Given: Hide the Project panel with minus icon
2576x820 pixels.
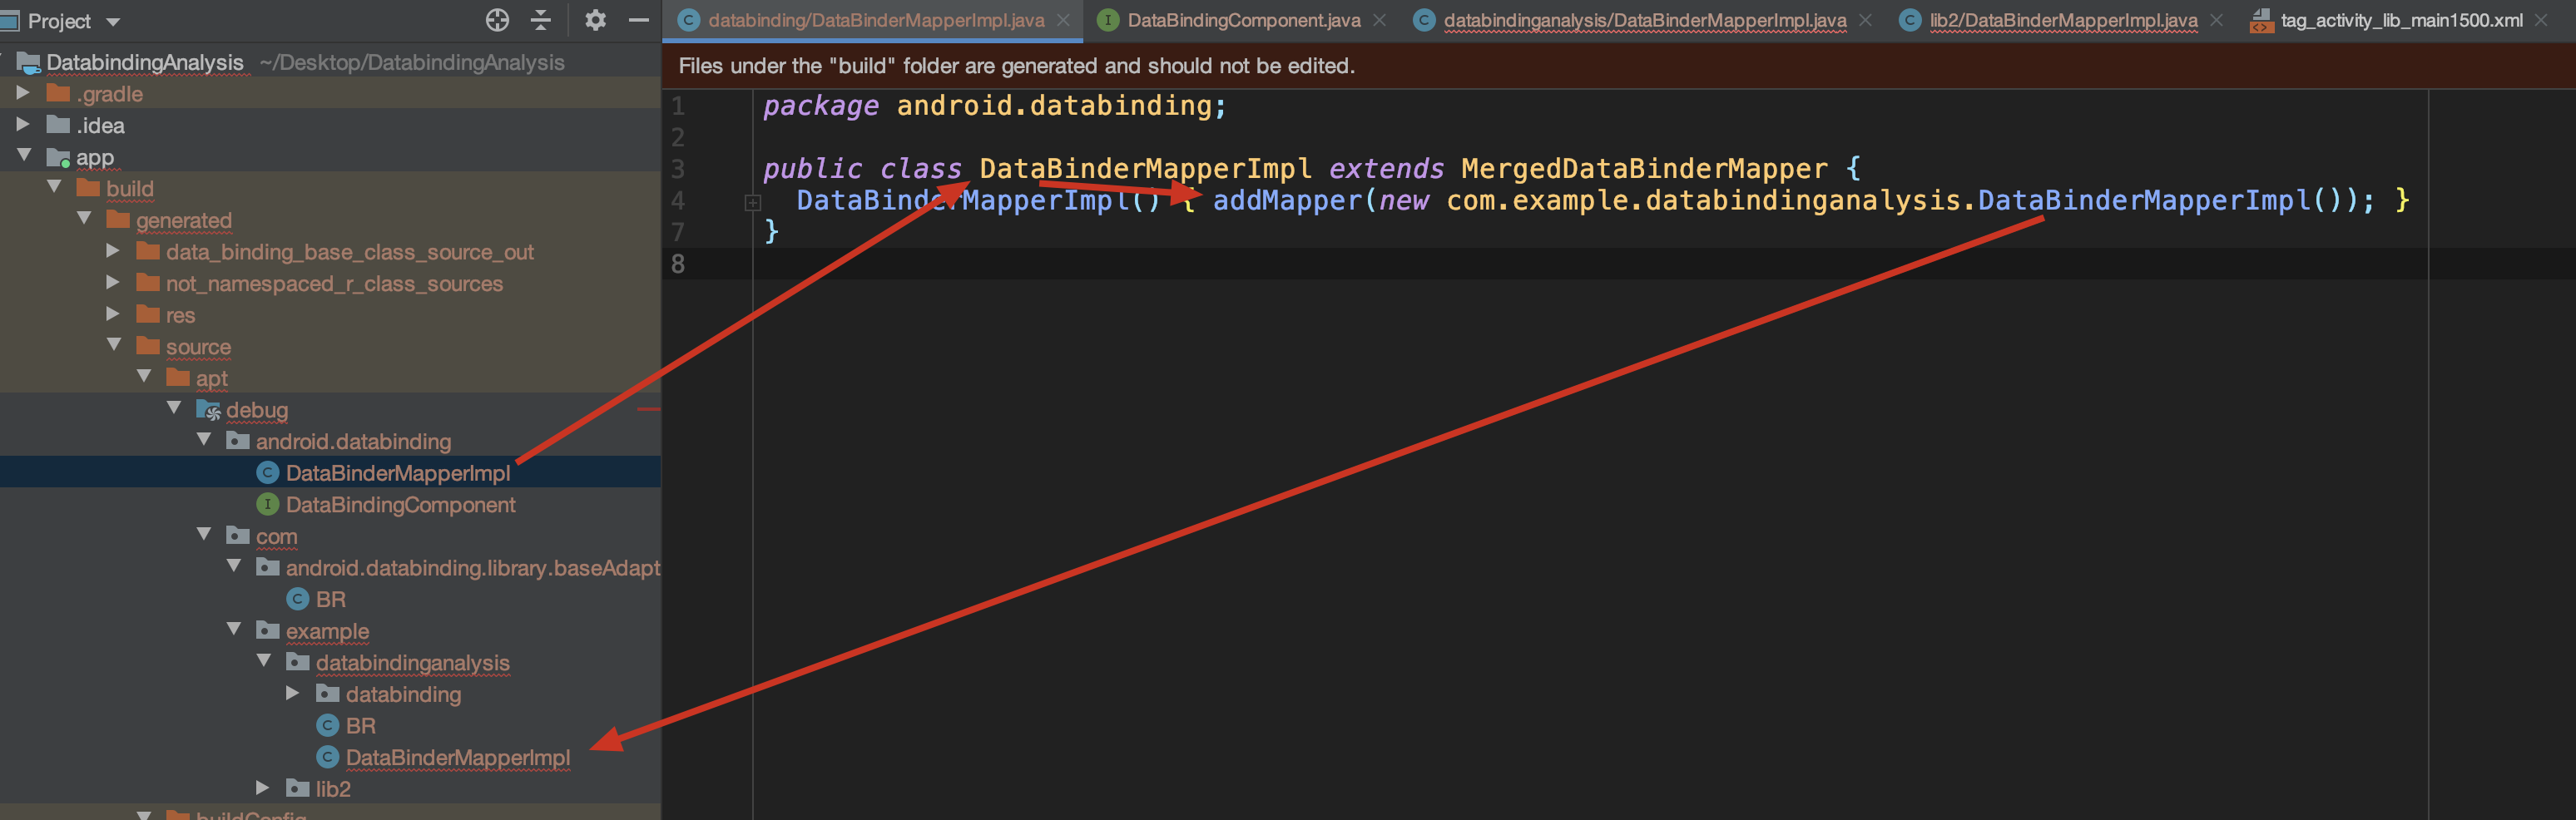Looking at the screenshot, I should click(x=638, y=20).
